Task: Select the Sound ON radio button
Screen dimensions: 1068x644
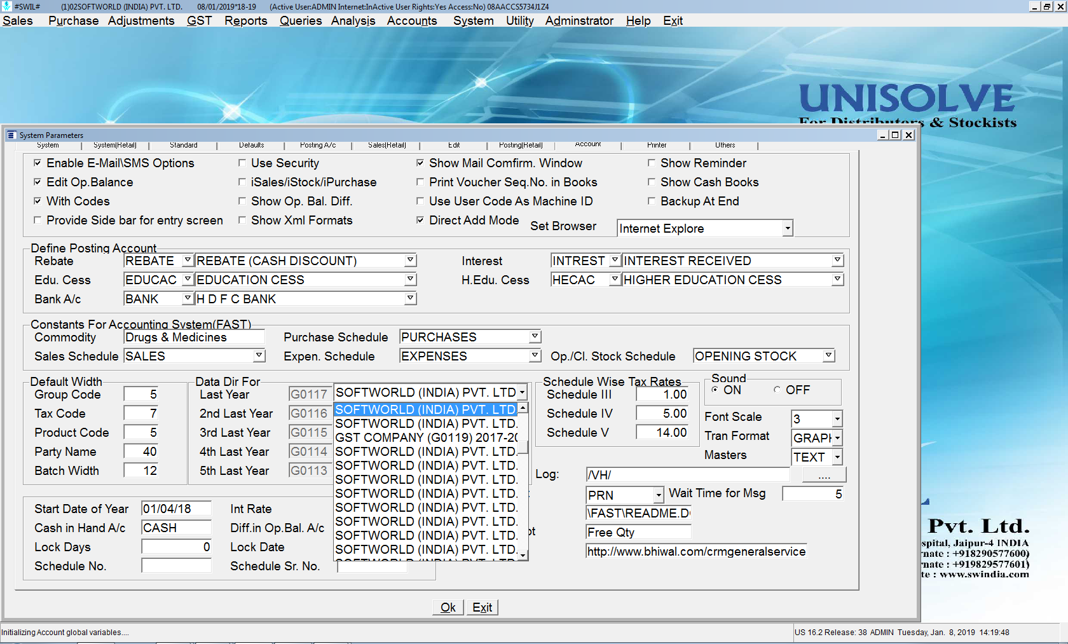Action: (715, 390)
